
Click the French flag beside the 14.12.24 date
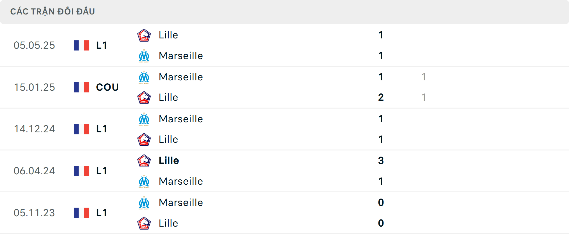(81, 129)
